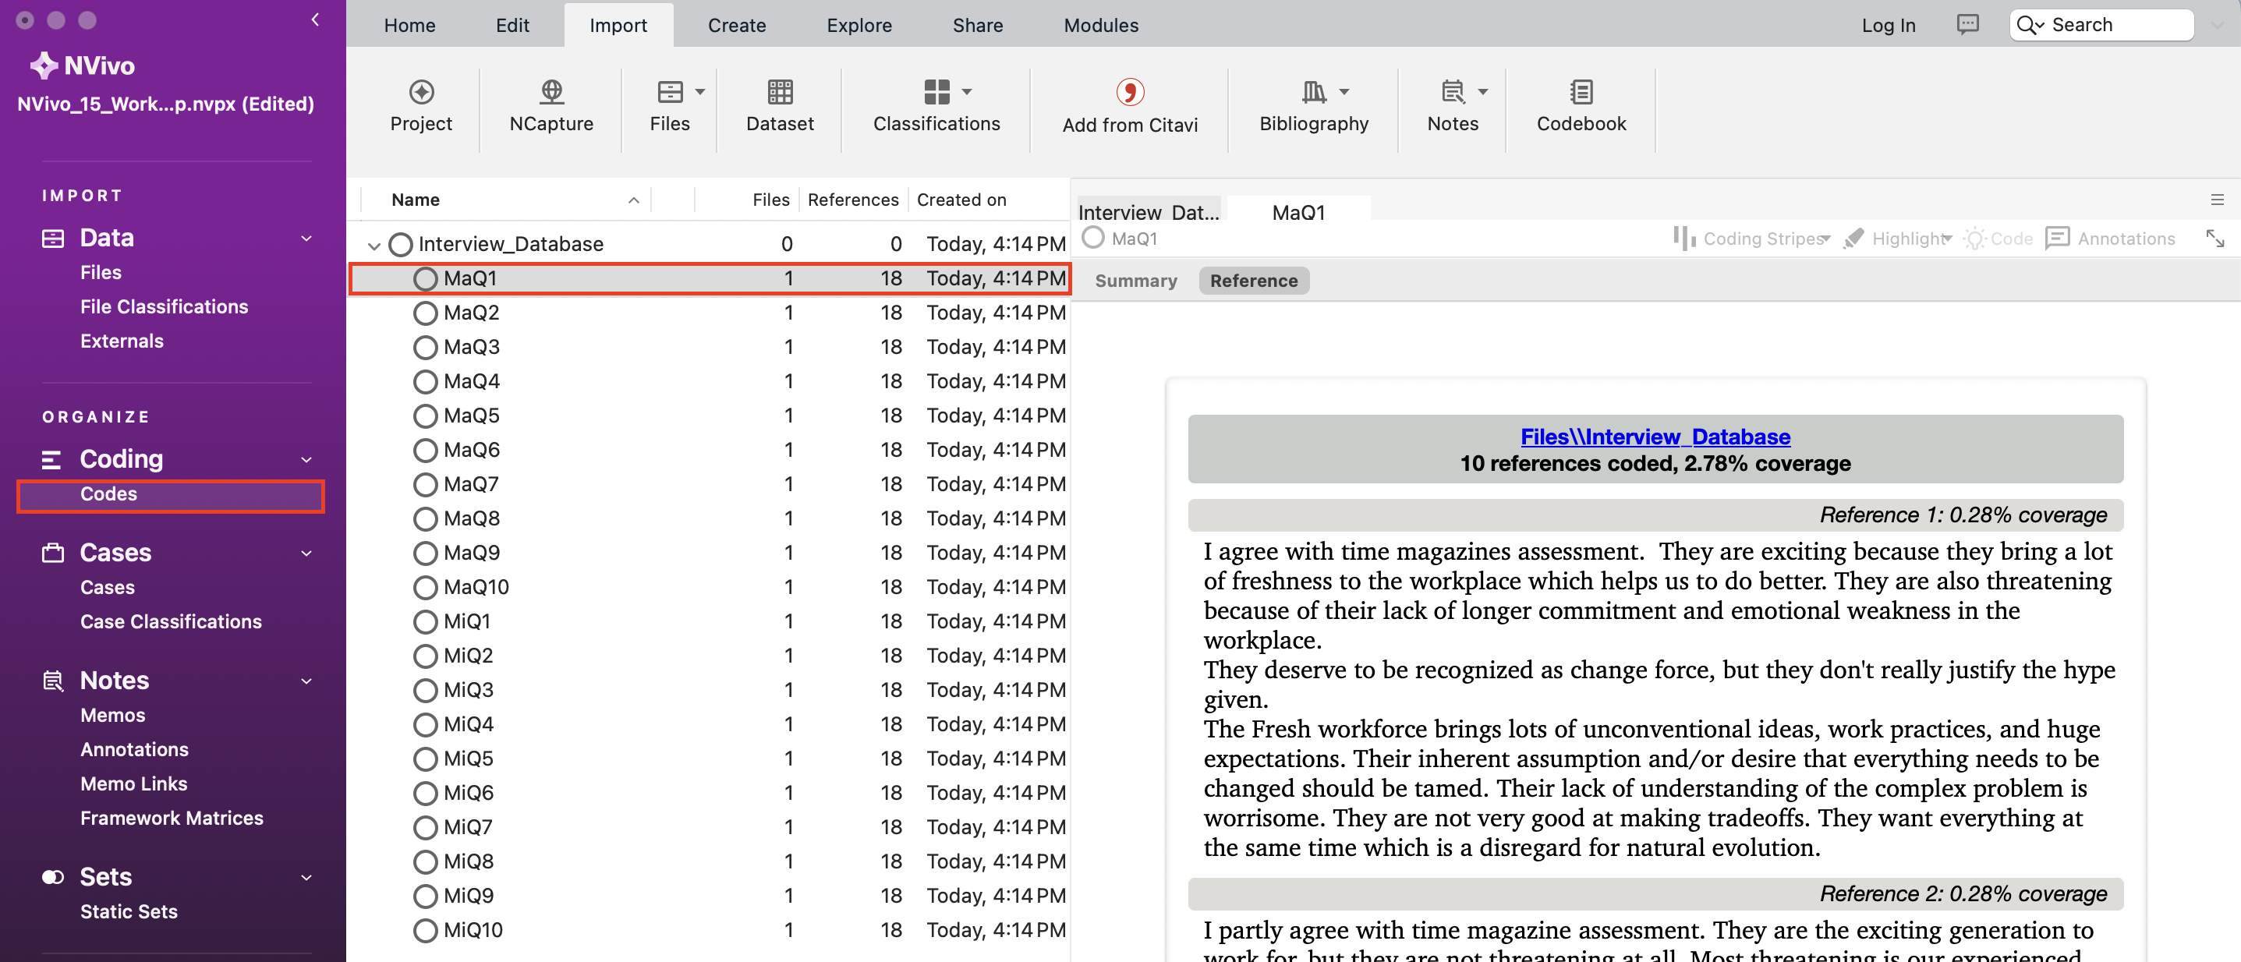2241x962 pixels.
Task: Open the NCapture import tool
Action: [551, 106]
